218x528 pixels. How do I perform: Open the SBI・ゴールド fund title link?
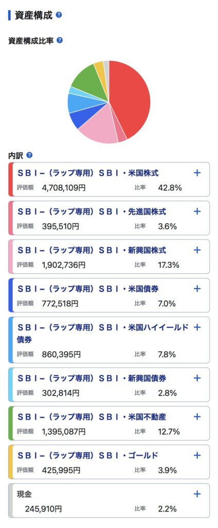pos(87,456)
